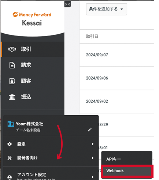Open the 取引 menu item
The width and height of the screenshot is (159, 180).
33,49
